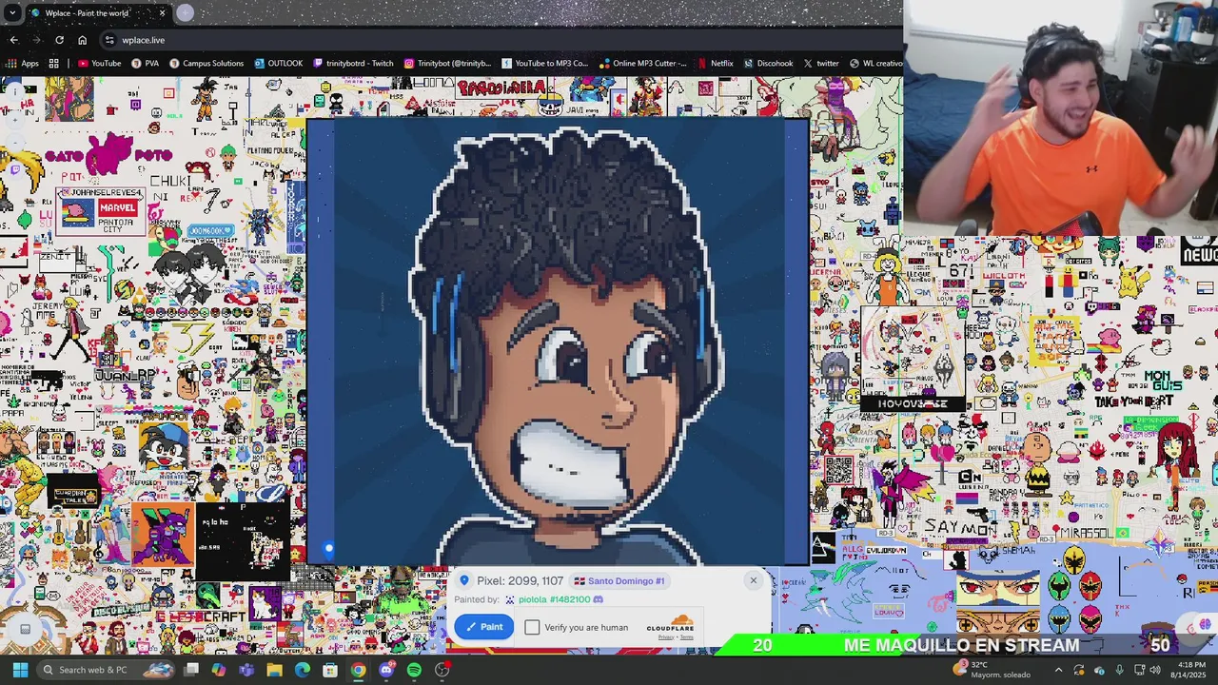Screen dimensions: 1218x685
Task: Switch to Google Chrome in the taskbar
Action: tap(358, 670)
